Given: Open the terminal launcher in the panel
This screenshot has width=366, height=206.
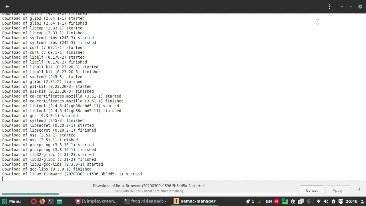Looking at the screenshot, I should coord(51,201).
